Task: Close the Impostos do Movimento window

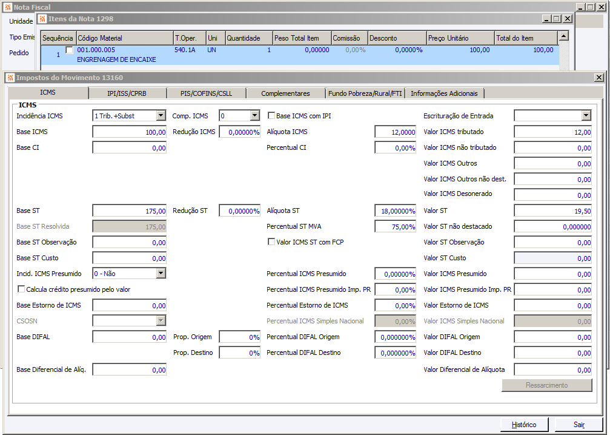Action: [598, 78]
